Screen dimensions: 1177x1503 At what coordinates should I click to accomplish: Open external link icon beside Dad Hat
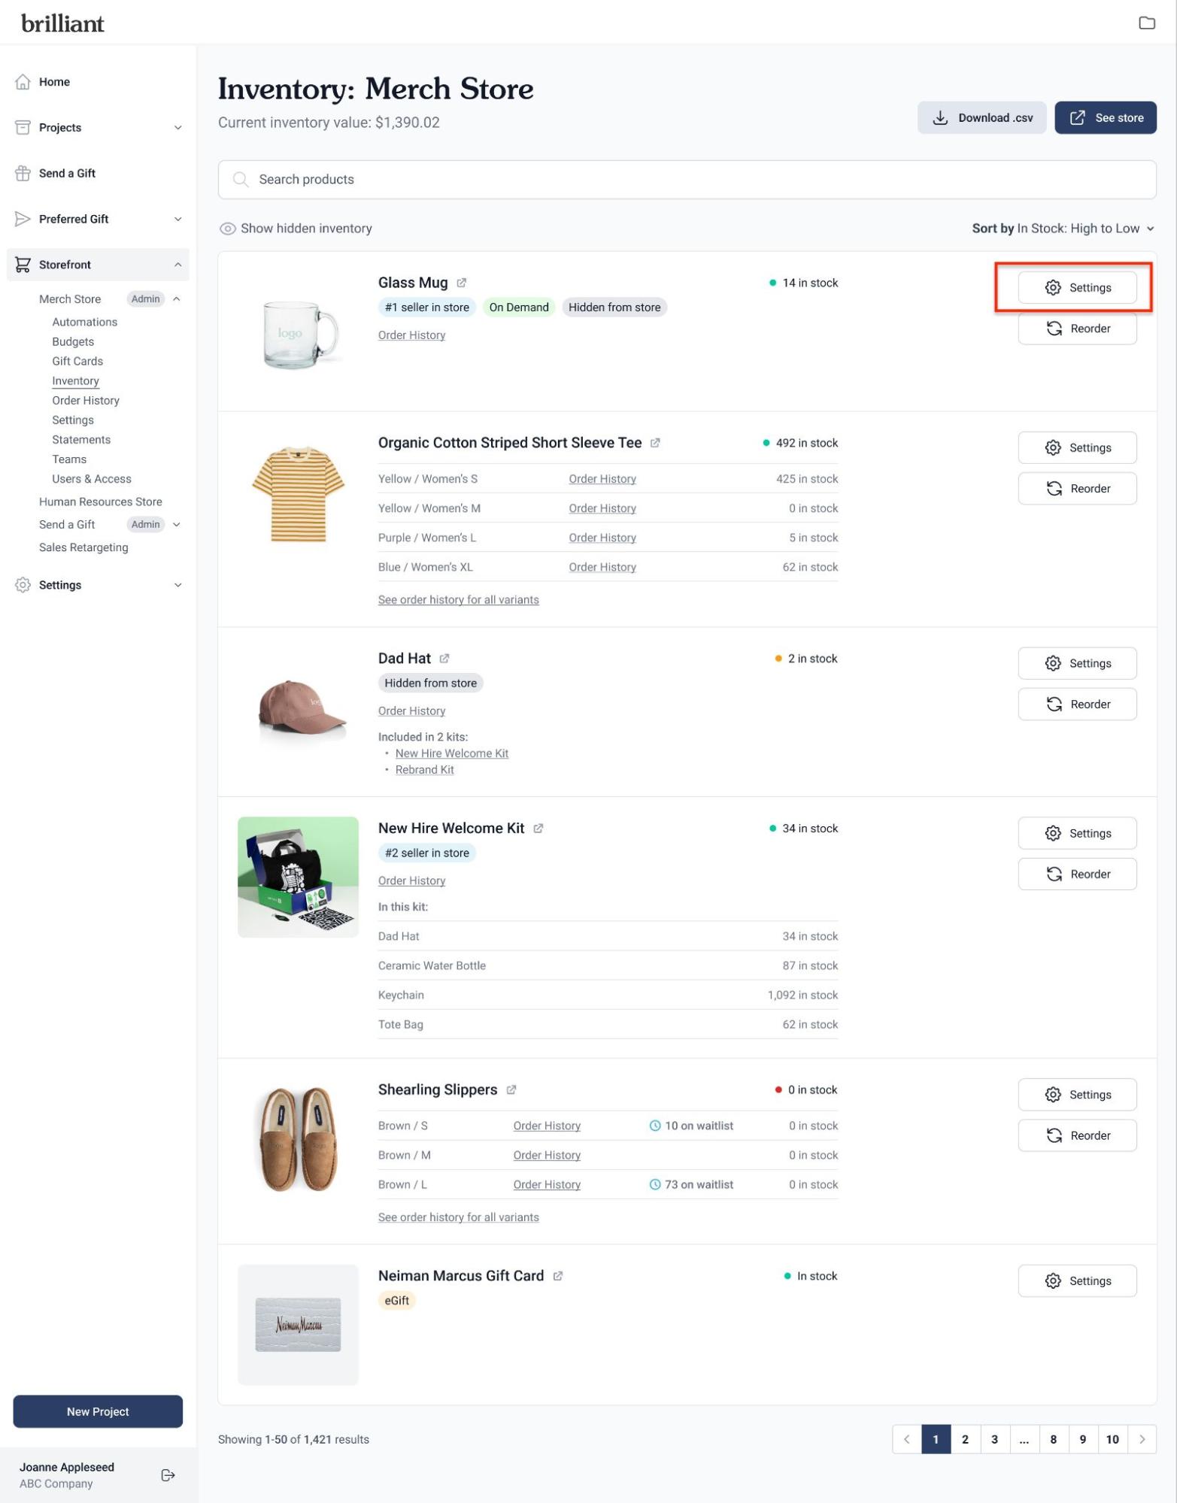[x=444, y=659]
